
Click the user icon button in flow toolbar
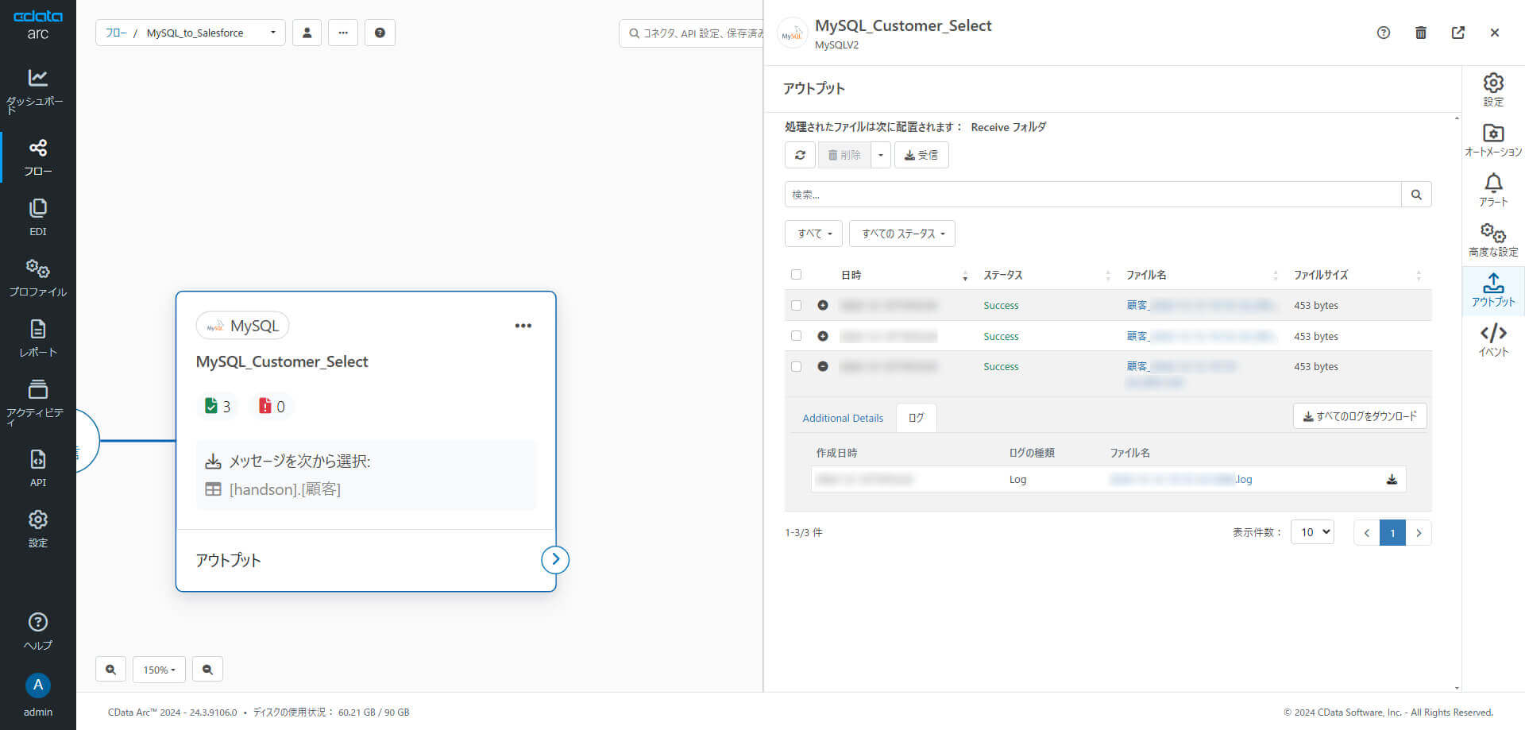(x=307, y=33)
